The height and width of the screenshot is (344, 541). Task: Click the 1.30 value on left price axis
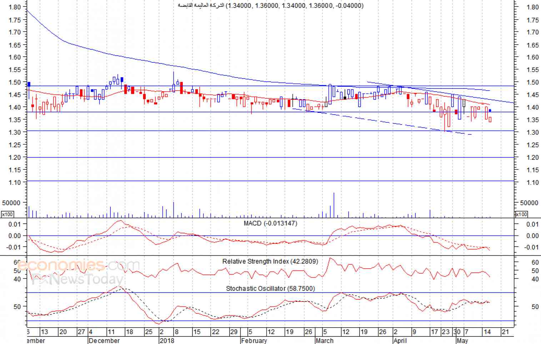pyautogui.click(x=15, y=132)
